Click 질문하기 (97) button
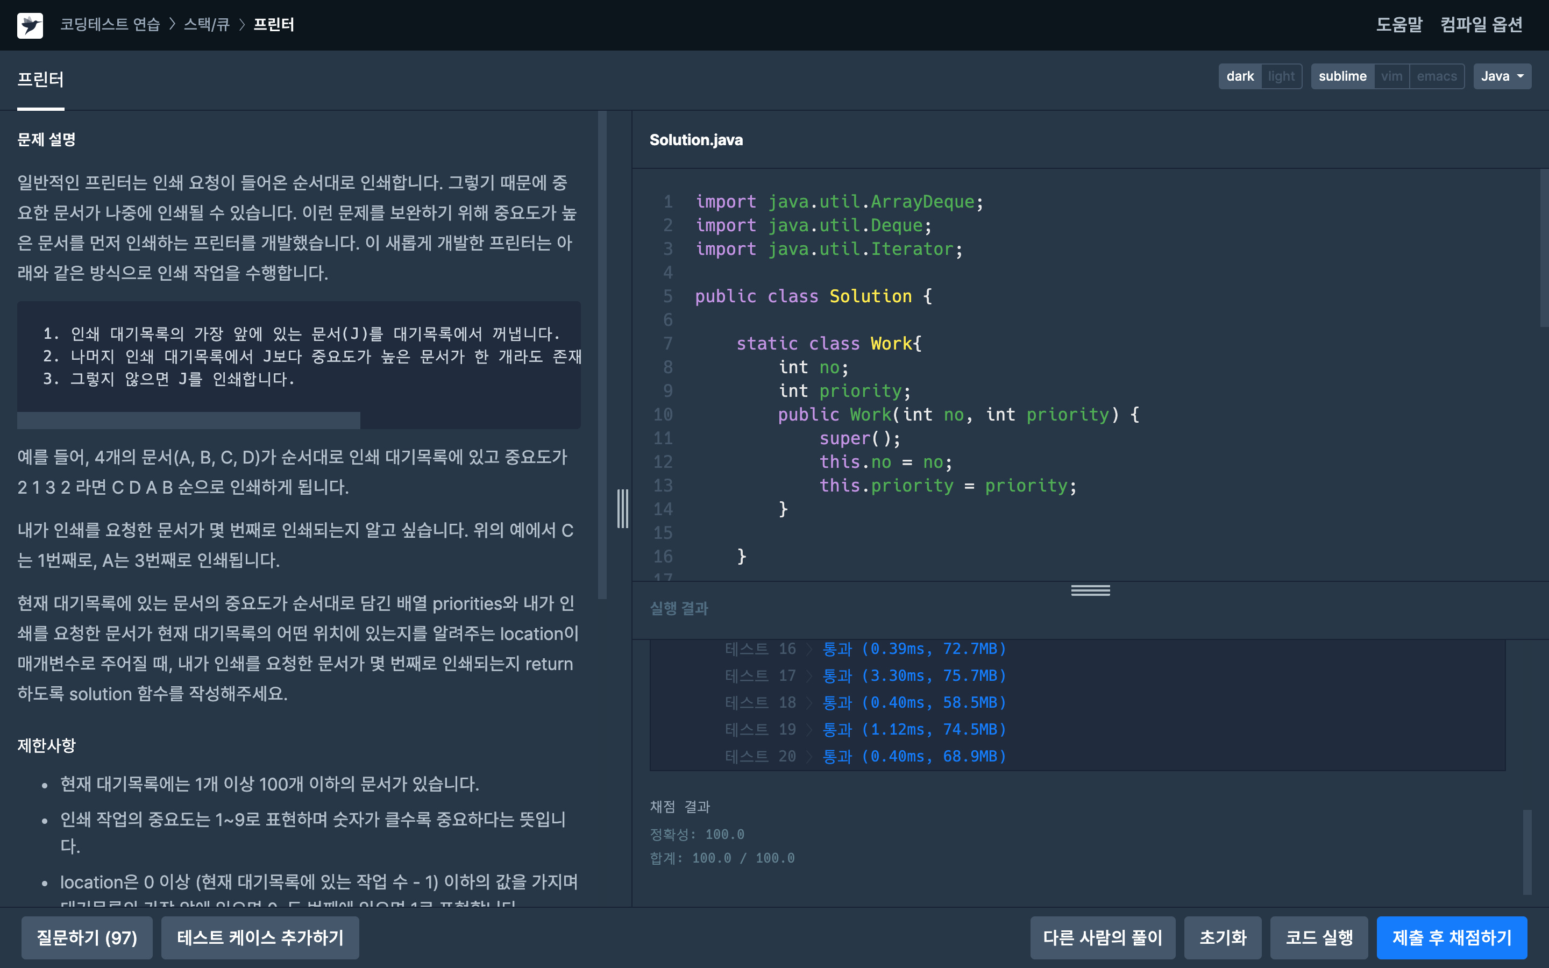The width and height of the screenshot is (1549, 968). 87,937
